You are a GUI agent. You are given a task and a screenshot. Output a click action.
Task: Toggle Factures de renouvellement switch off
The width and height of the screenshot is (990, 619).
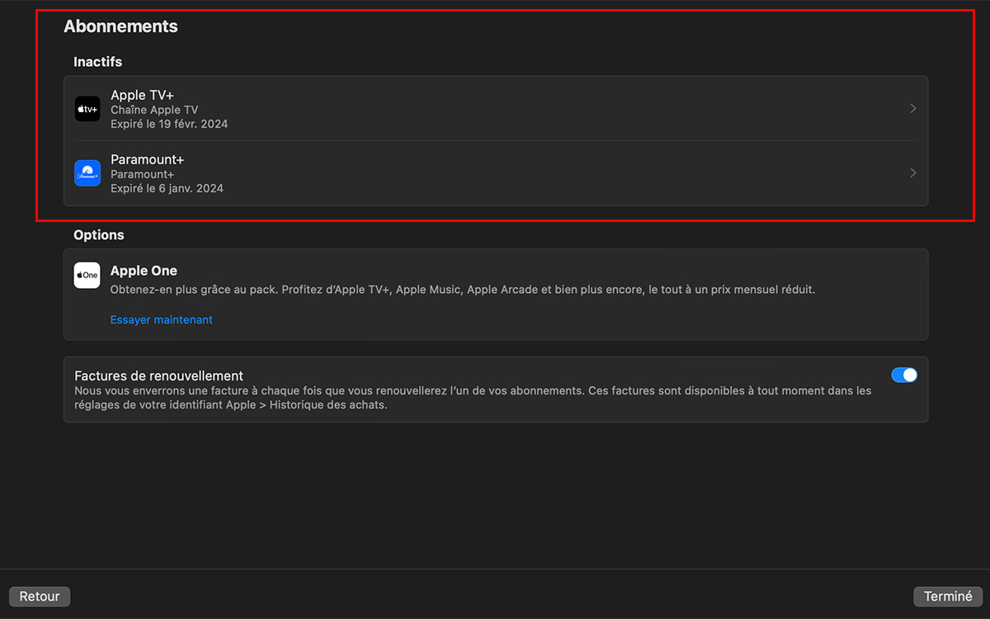904,375
